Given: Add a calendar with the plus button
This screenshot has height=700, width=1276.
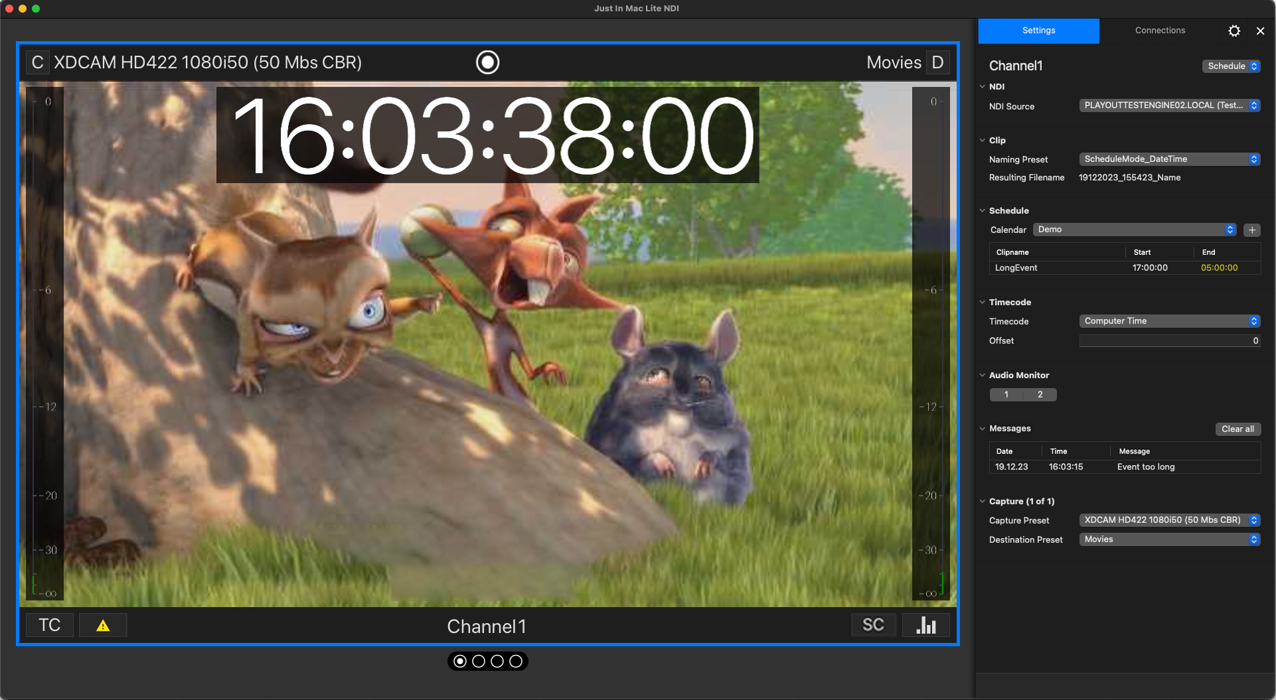Looking at the screenshot, I should (x=1252, y=230).
